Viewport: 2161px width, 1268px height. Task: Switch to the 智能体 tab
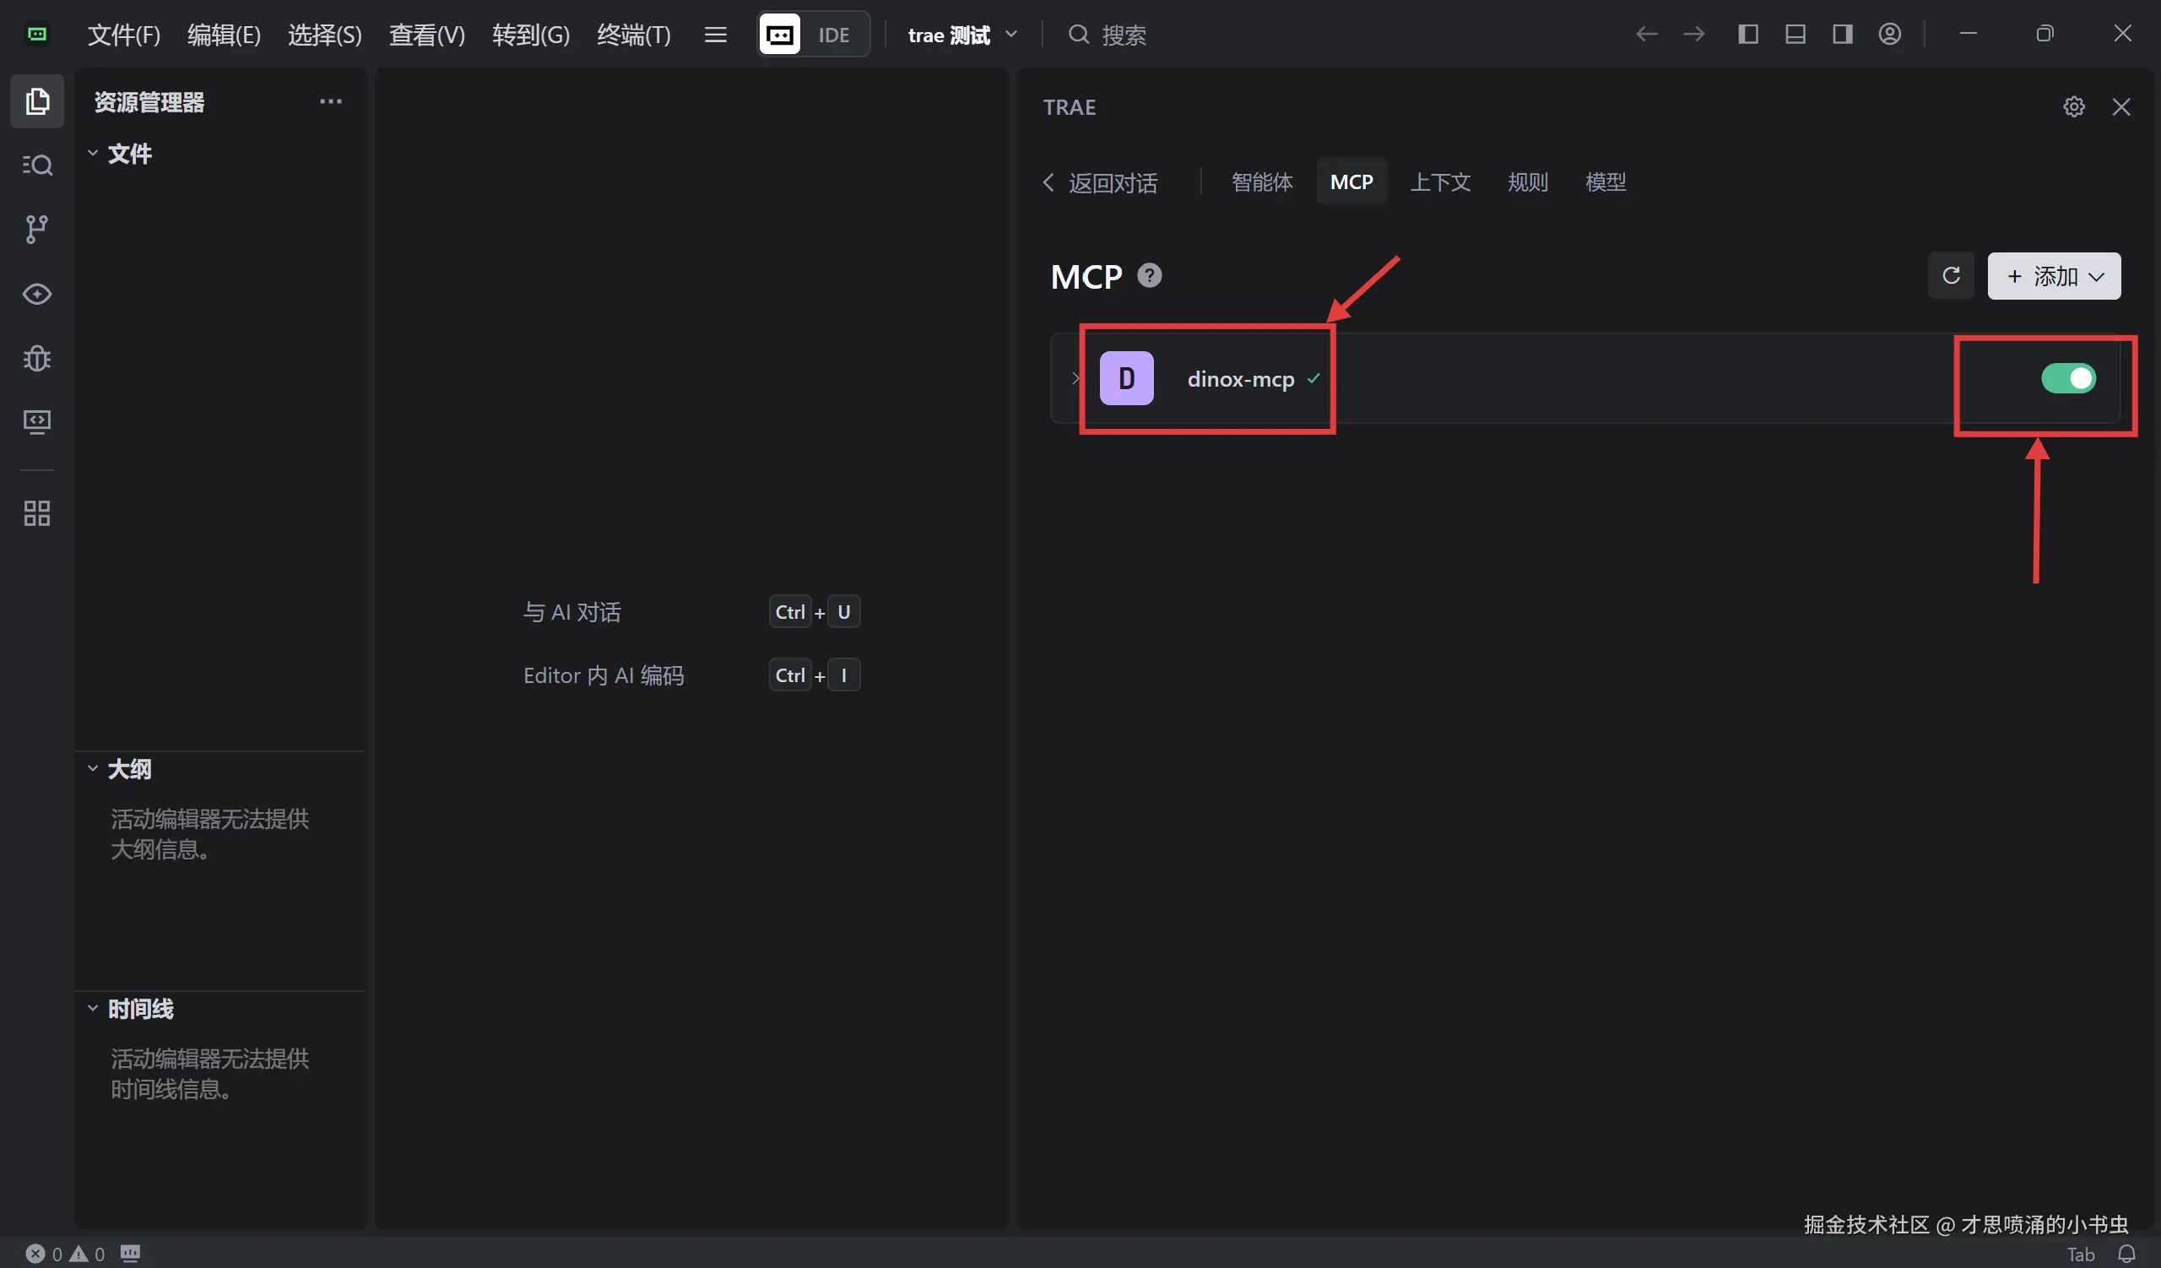[x=1261, y=182]
